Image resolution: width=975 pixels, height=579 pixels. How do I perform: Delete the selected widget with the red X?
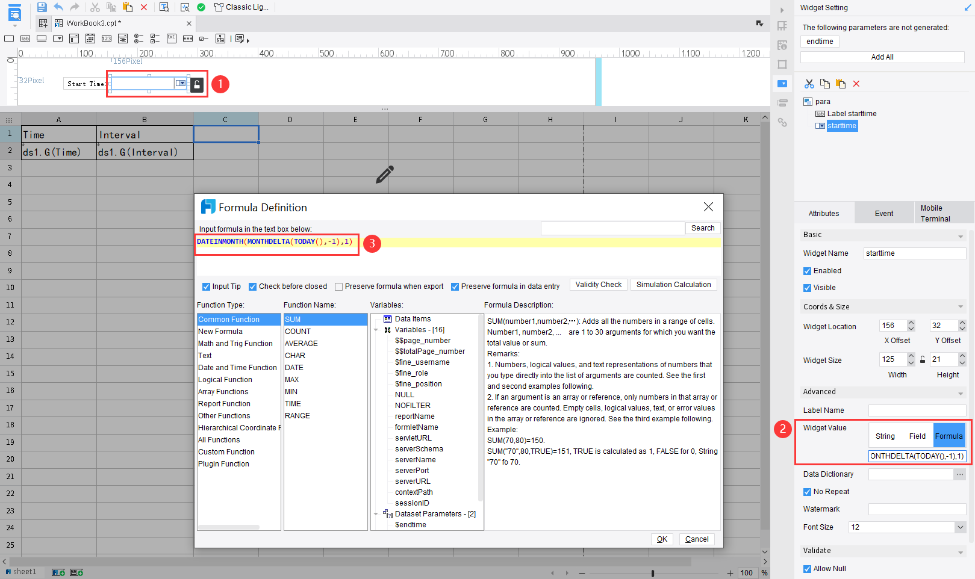click(x=856, y=84)
